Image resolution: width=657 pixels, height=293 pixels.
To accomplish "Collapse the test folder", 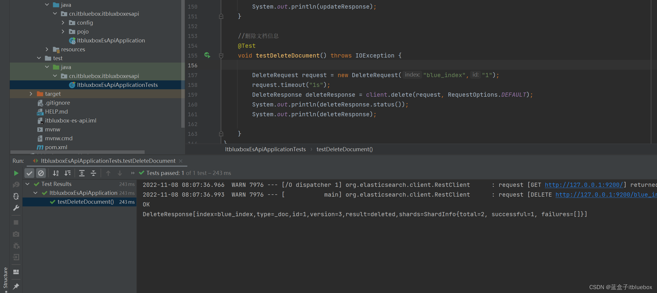I will [39, 58].
